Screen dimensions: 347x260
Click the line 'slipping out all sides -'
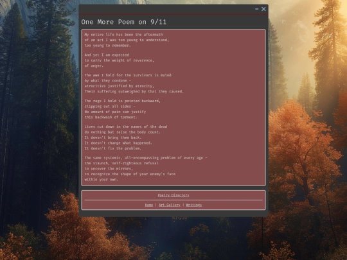110,107
